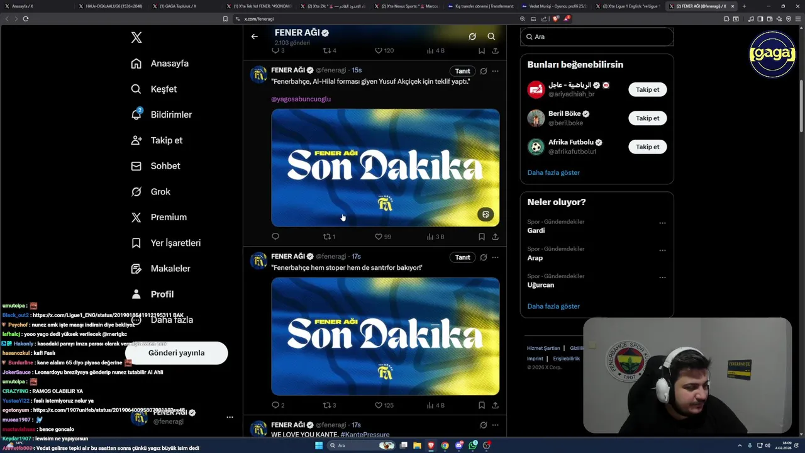Share the stoper ve santrfor post
Screen dimensions: 805x453
tap(496, 405)
